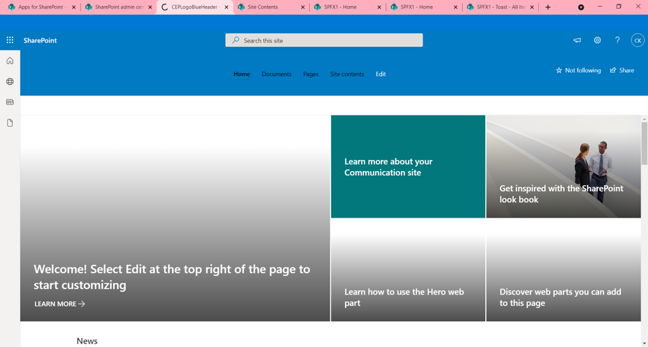648x347 pixels.
Task: Open the CK account profile menu
Action: tap(637, 40)
